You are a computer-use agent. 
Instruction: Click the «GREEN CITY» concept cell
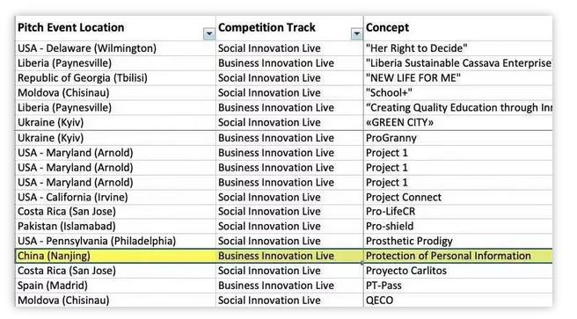pos(458,122)
